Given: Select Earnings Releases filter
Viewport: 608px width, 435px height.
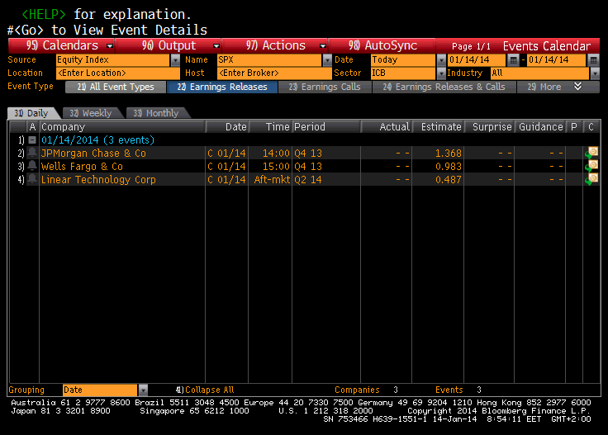Looking at the screenshot, I should 222,87.
